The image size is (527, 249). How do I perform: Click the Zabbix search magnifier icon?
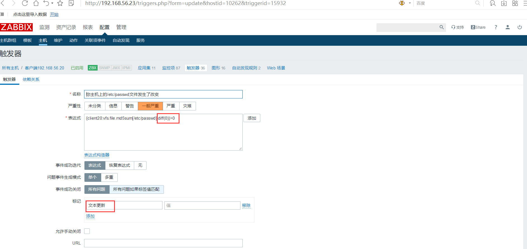click(442, 27)
